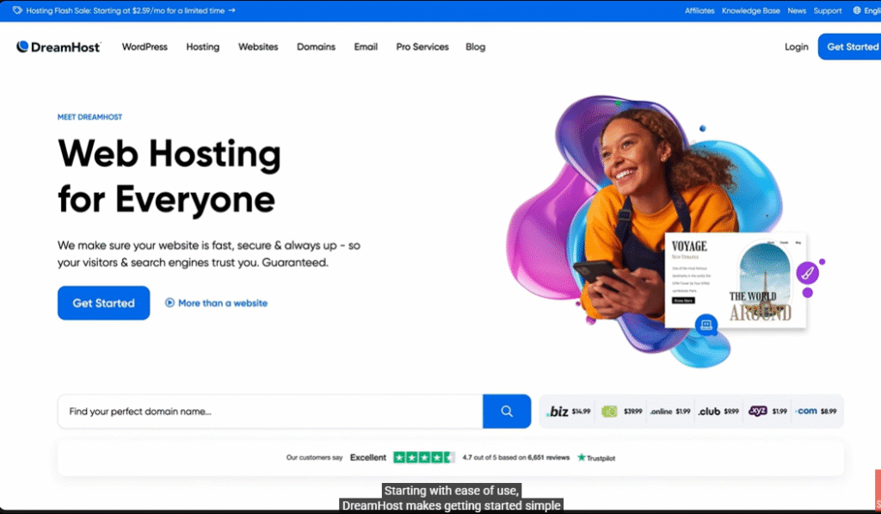Click the blue chat icon below the Voyage preview
Image resolution: width=881 pixels, height=514 pixels.
[x=706, y=325]
